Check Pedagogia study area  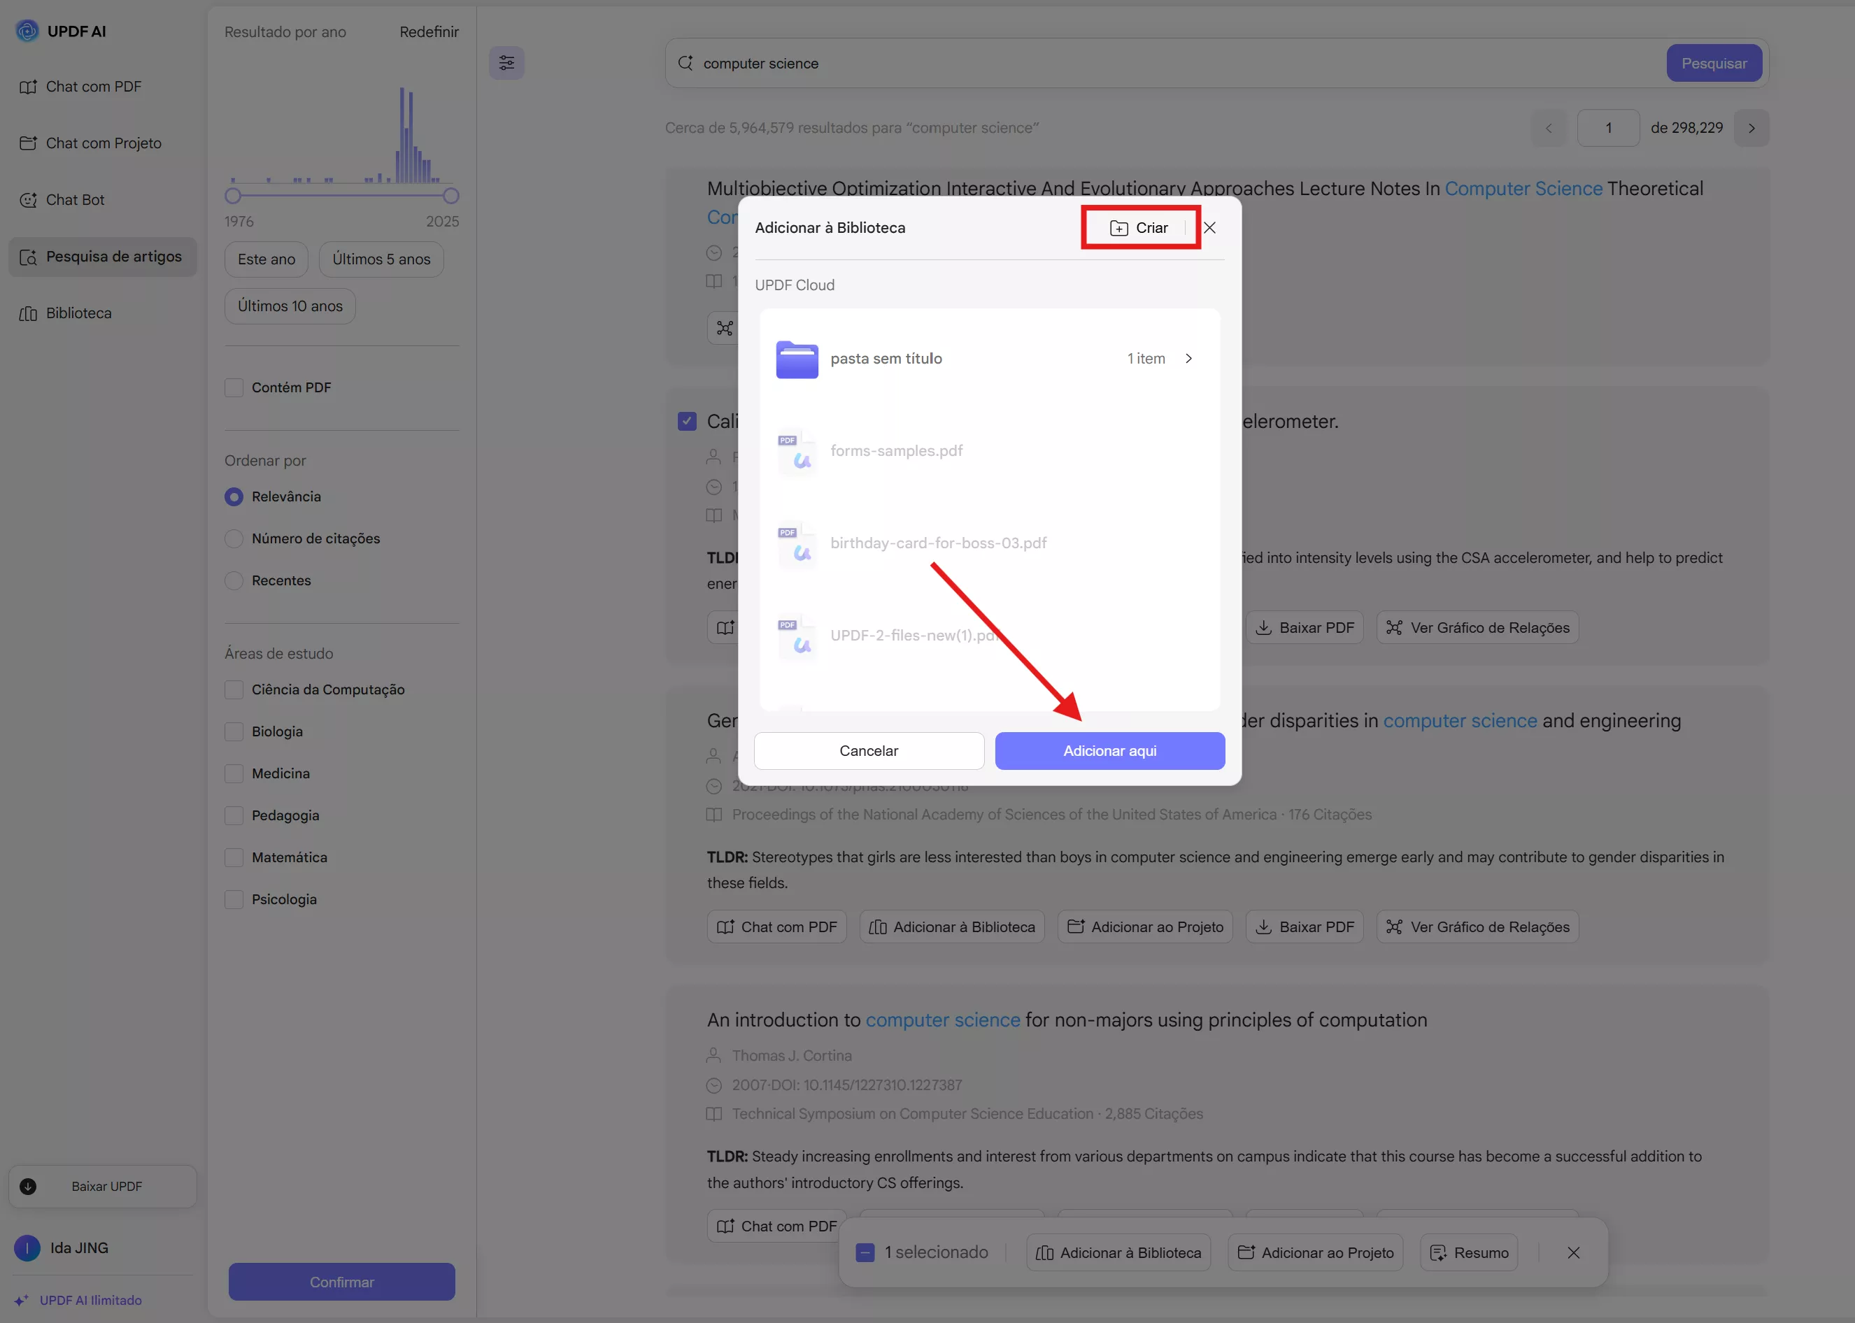click(234, 815)
